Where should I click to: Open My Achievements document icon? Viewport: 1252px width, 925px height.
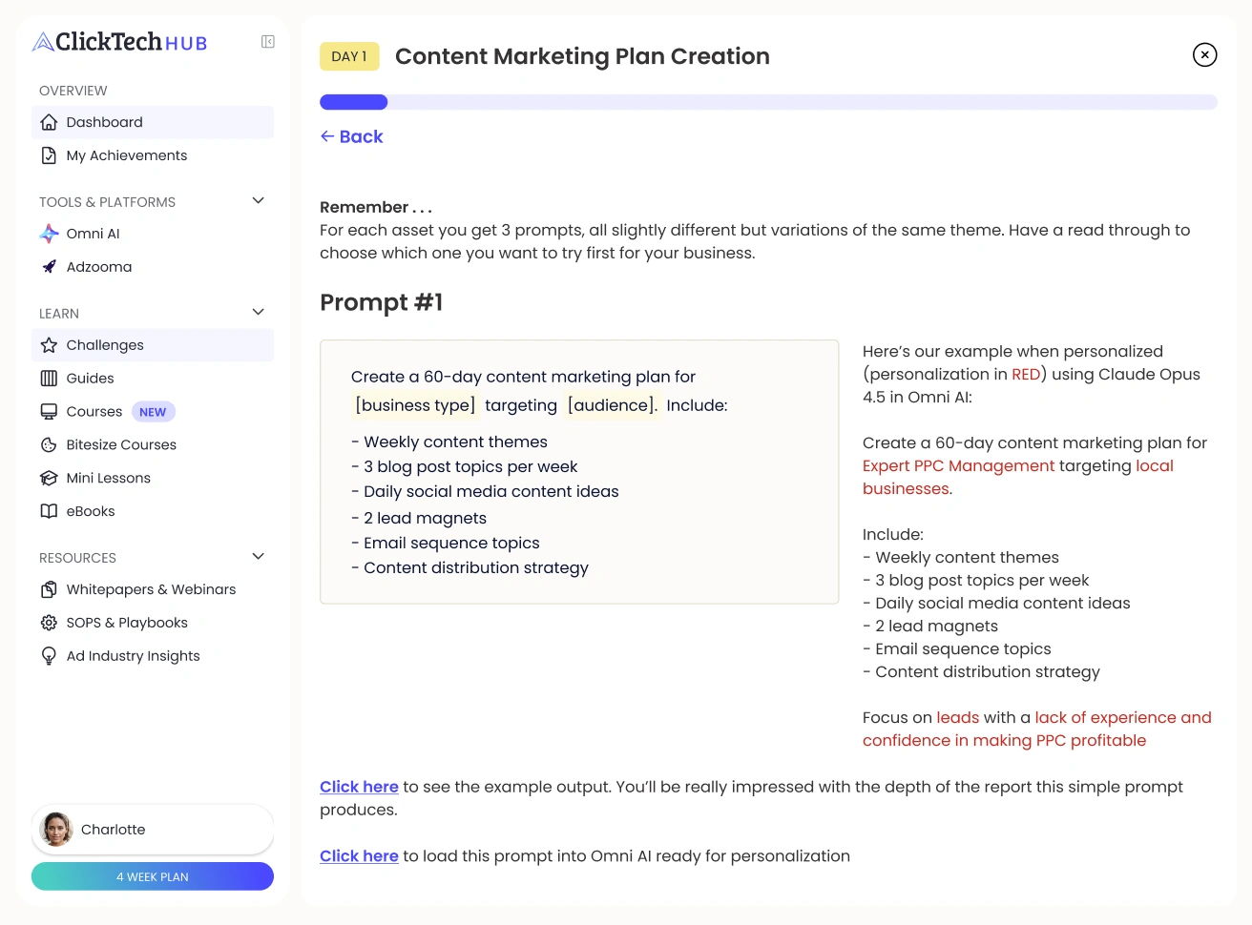coord(49,155)
